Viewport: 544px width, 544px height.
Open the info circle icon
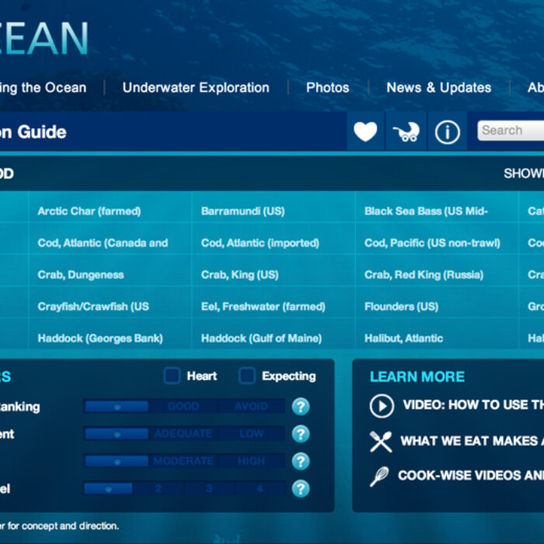[448, 132]
